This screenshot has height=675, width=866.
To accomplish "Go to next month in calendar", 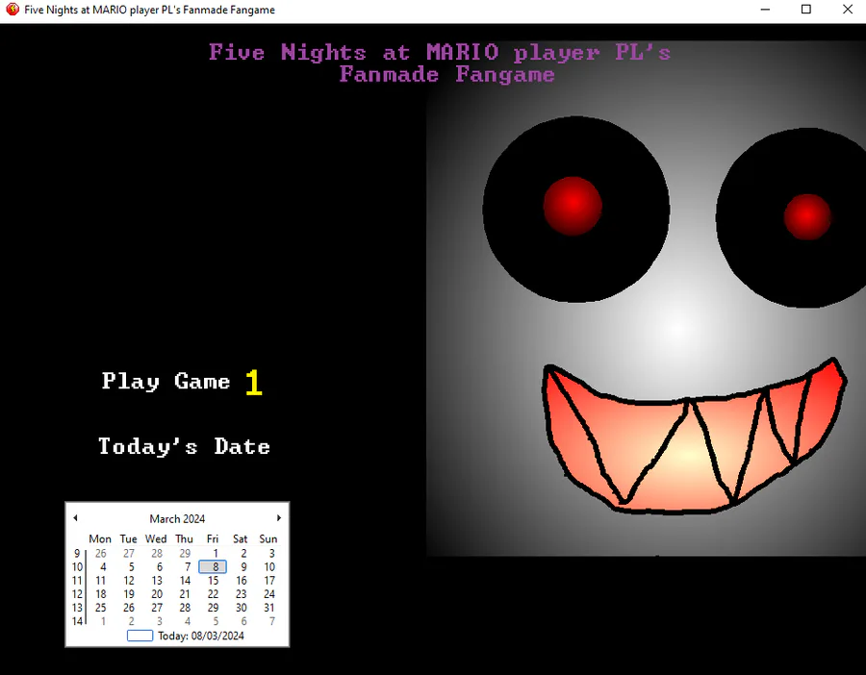I will (279, 517).
